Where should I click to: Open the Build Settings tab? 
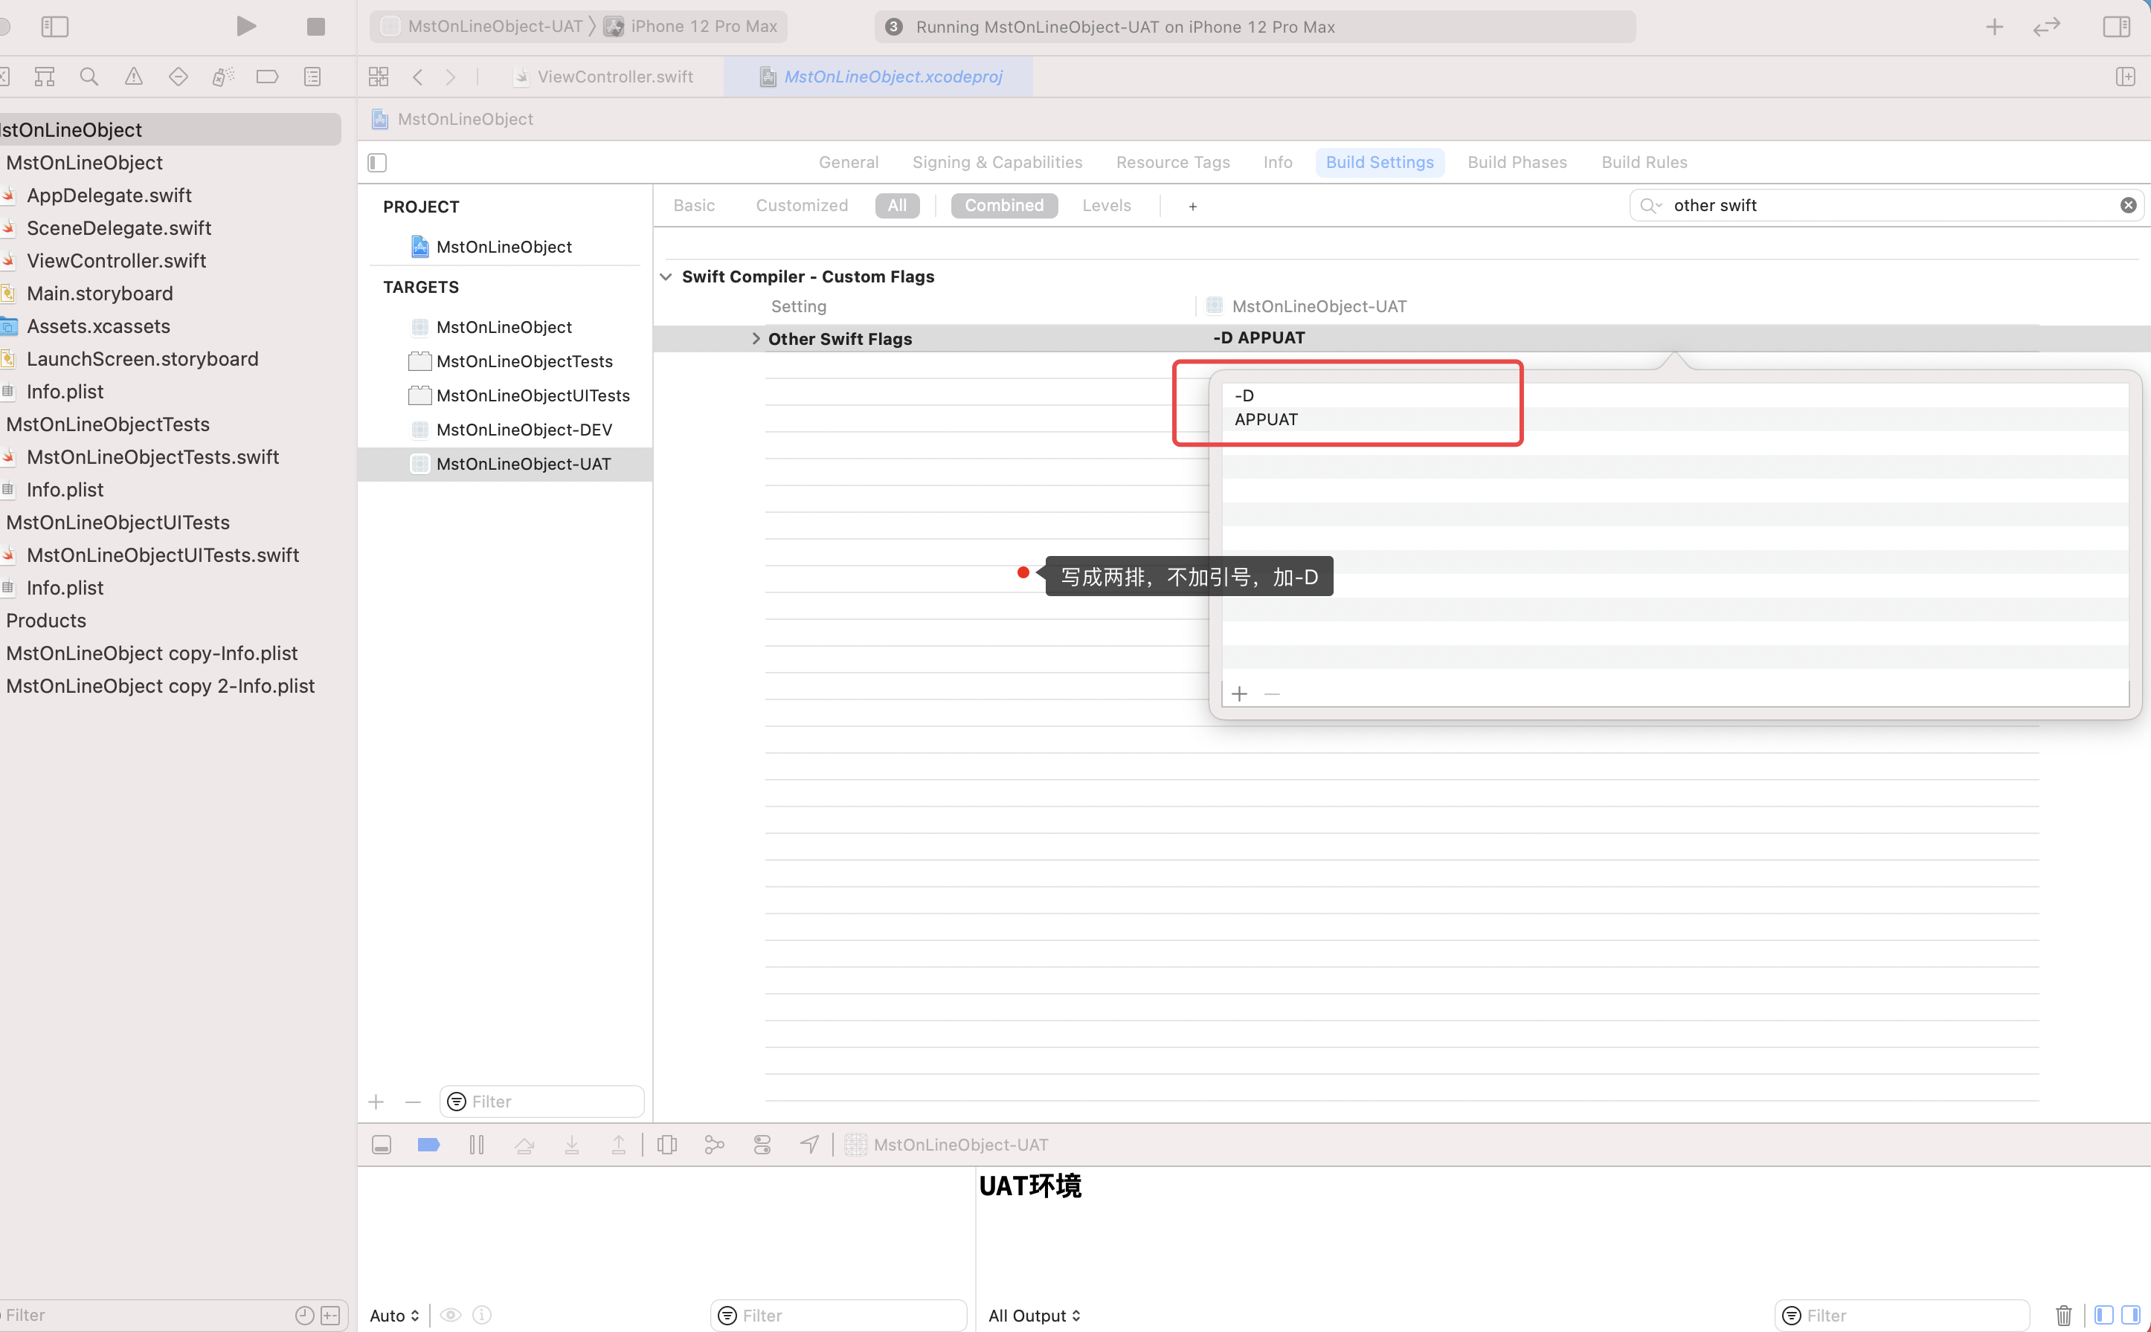click(1380, 161)
